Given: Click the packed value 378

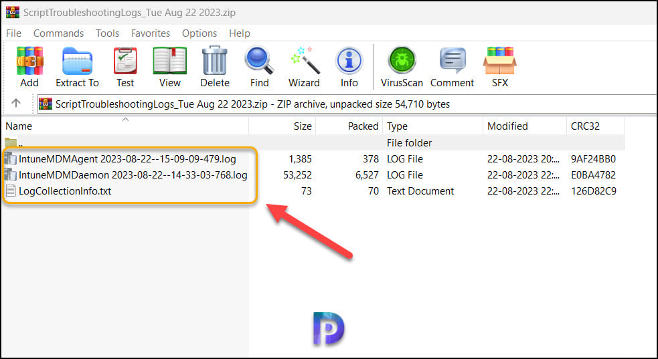Looking at the screenshot, I should point(371,159).
